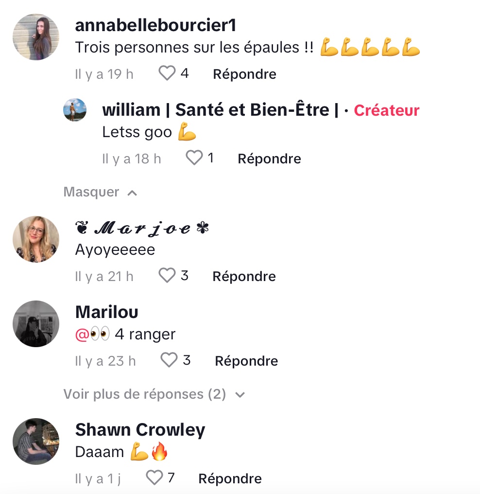The image size is (480, 494).
Task: Click Répondre under Marjoe's comment
Action: coord(244,276)
